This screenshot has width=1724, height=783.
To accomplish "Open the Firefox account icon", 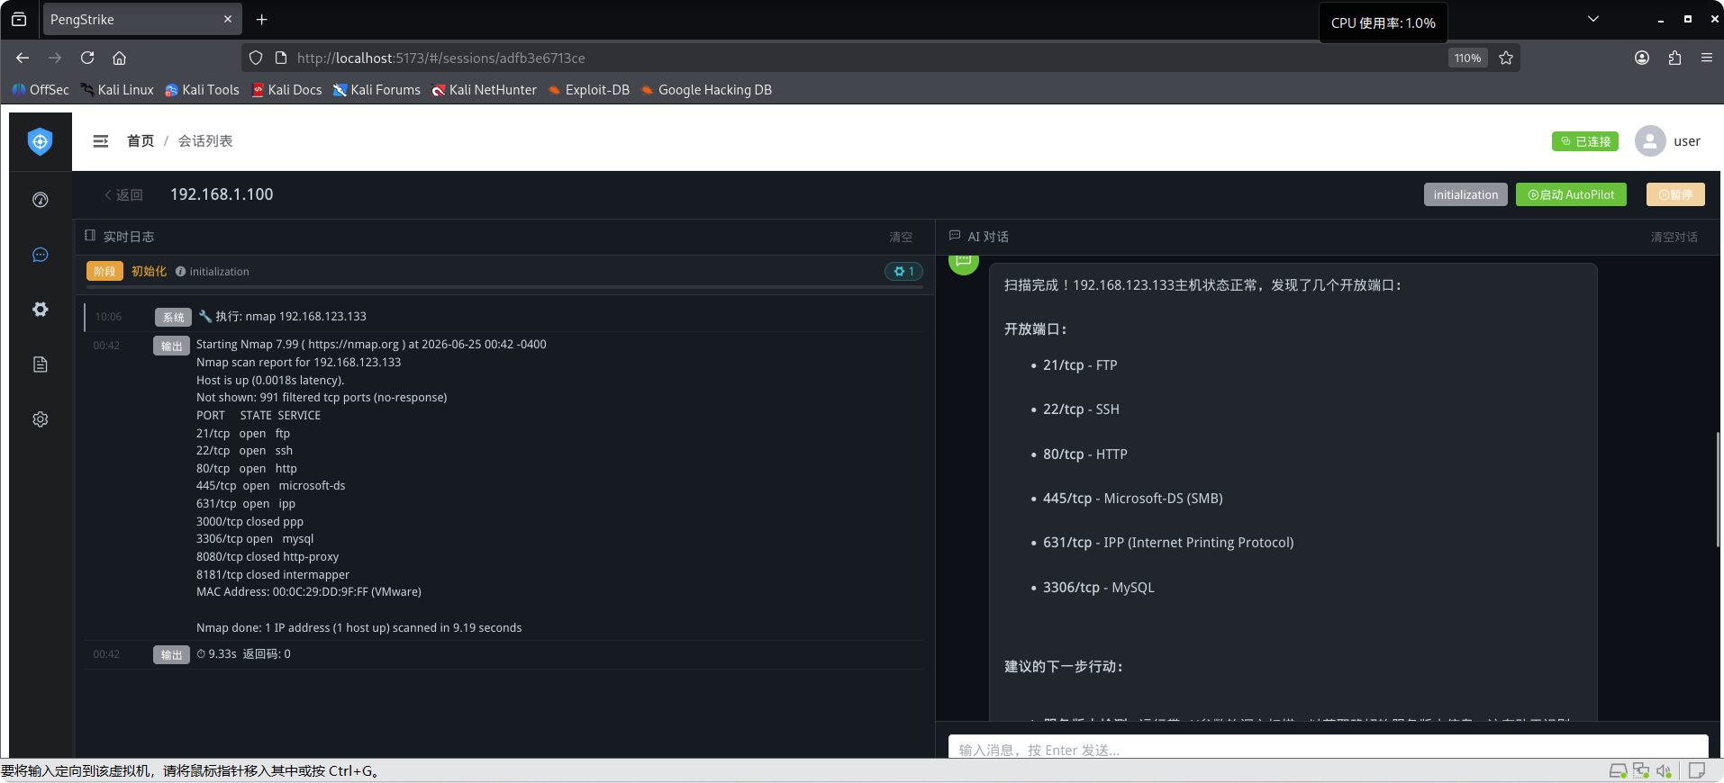I will (1642, 58).
